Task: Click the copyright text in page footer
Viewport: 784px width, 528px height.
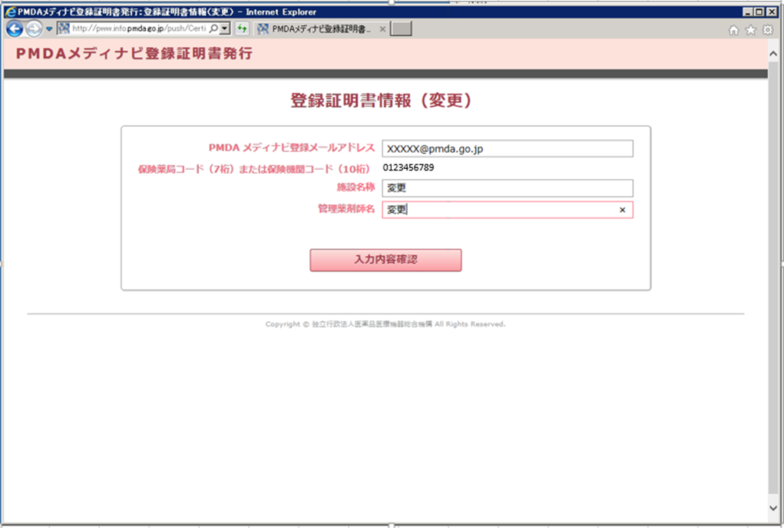Action: point(385,324)
